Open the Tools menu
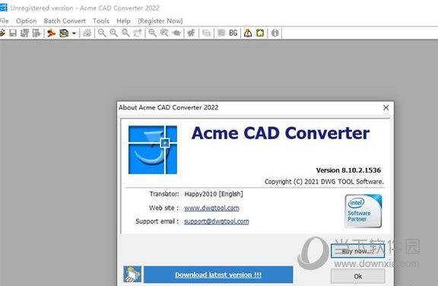 click(x=101, y=21)
